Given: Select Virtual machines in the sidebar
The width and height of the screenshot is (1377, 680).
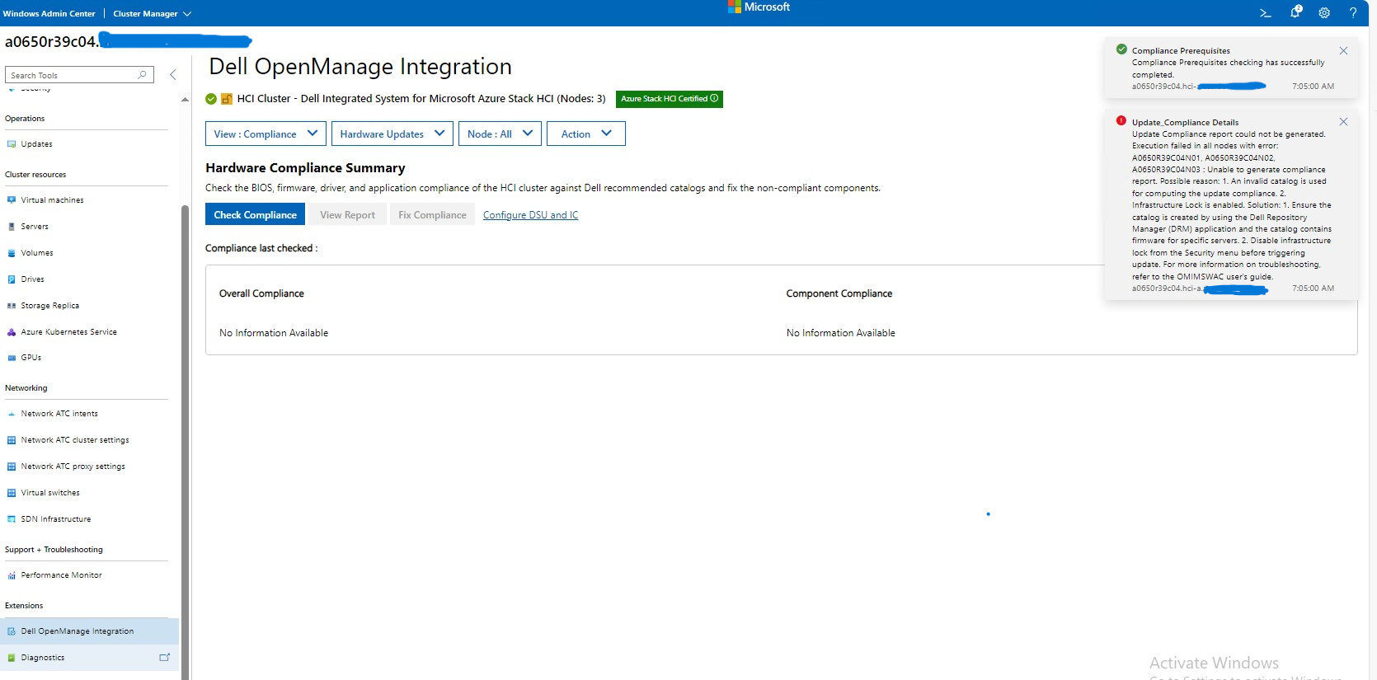Looking at the screenshot, I should click(52, 200).
